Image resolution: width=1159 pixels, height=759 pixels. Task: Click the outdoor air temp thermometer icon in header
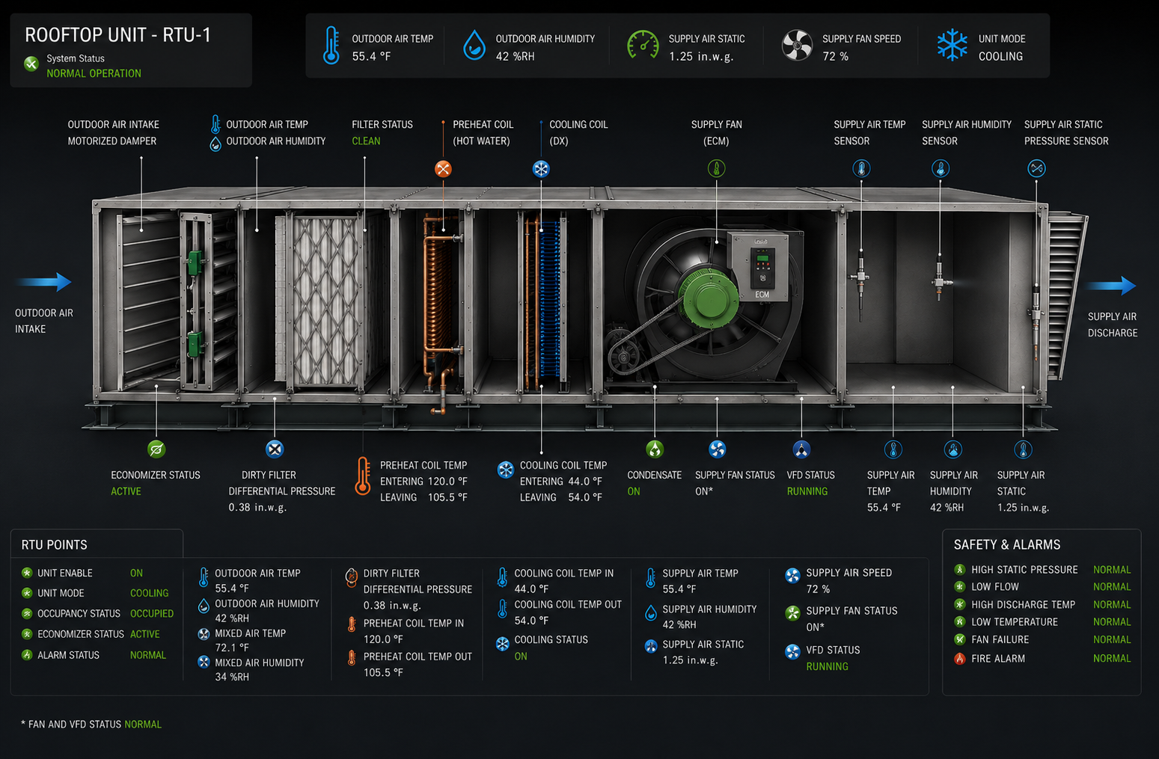point(331,46)
